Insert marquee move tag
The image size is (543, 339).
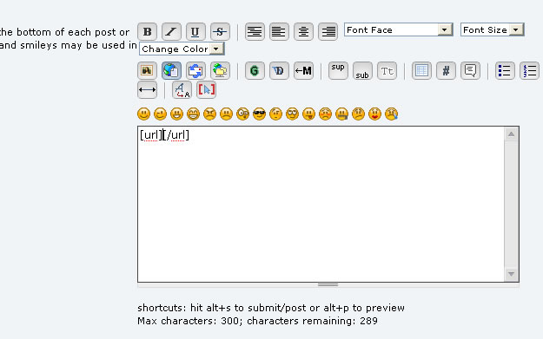[303, 71]
